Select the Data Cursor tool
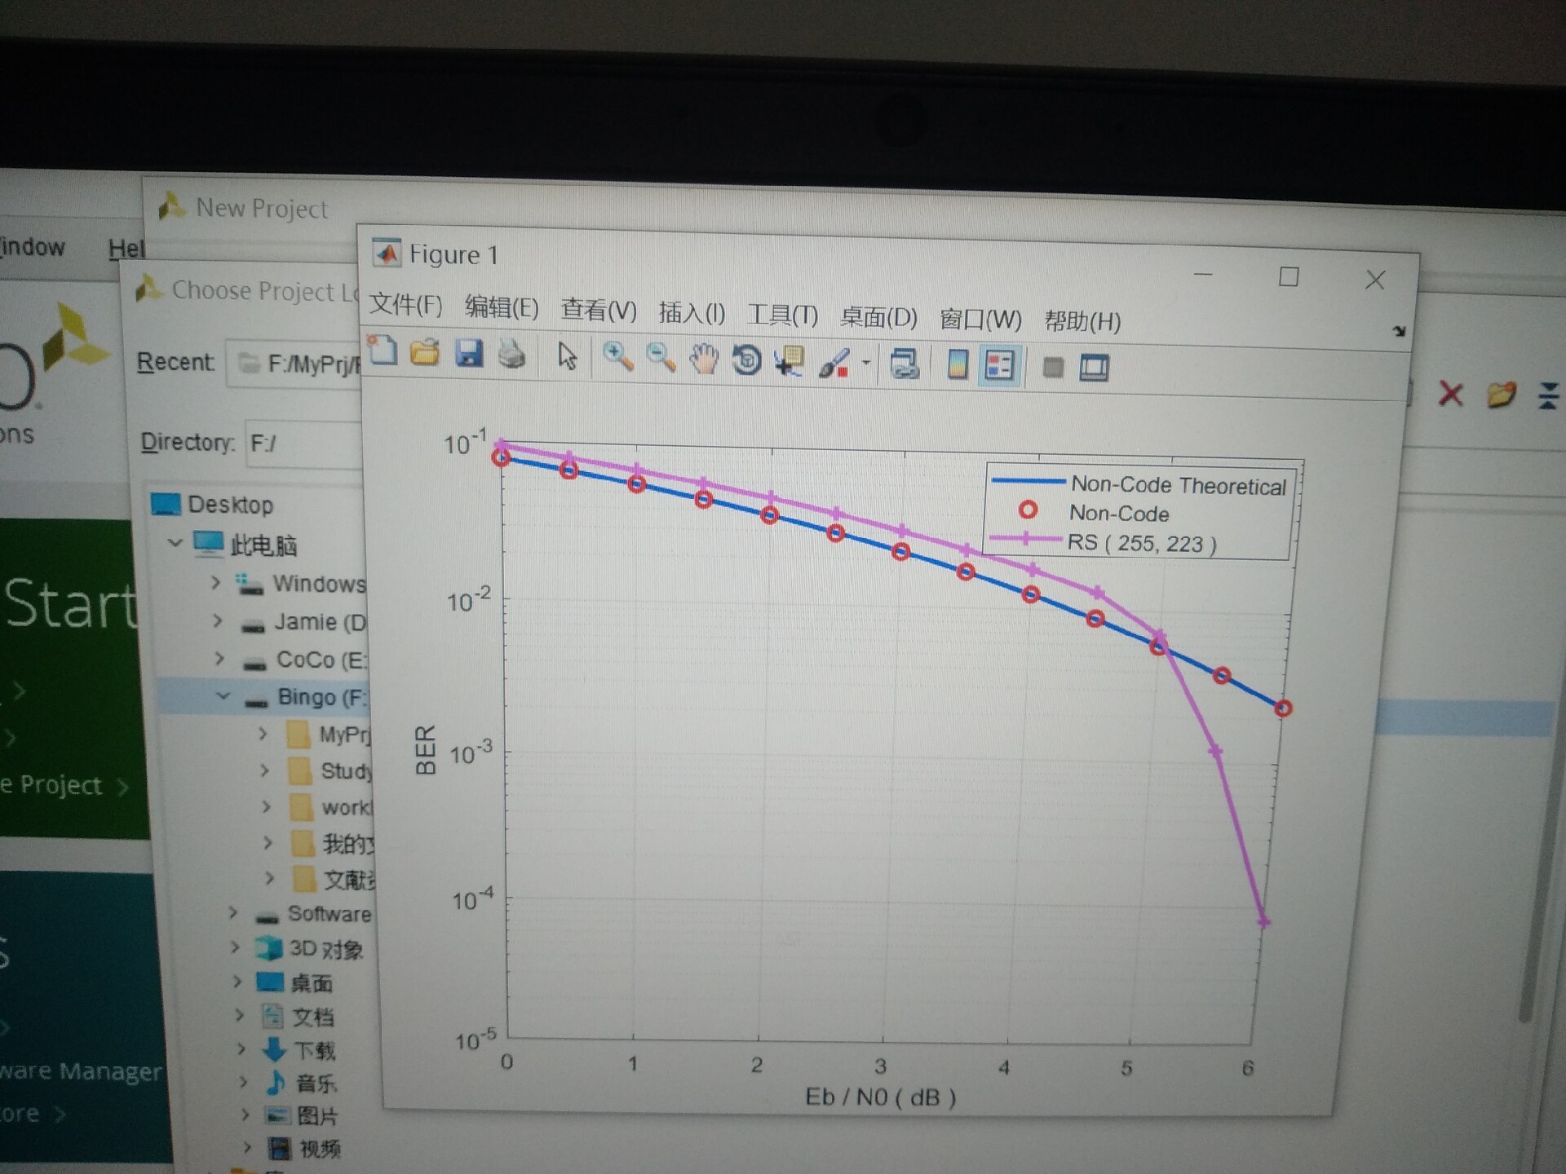Screen dimensions: 1566x1174 pyautogui.click(x=789, y=361)
